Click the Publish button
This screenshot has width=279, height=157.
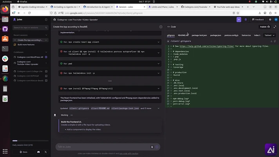pos(265,27)
